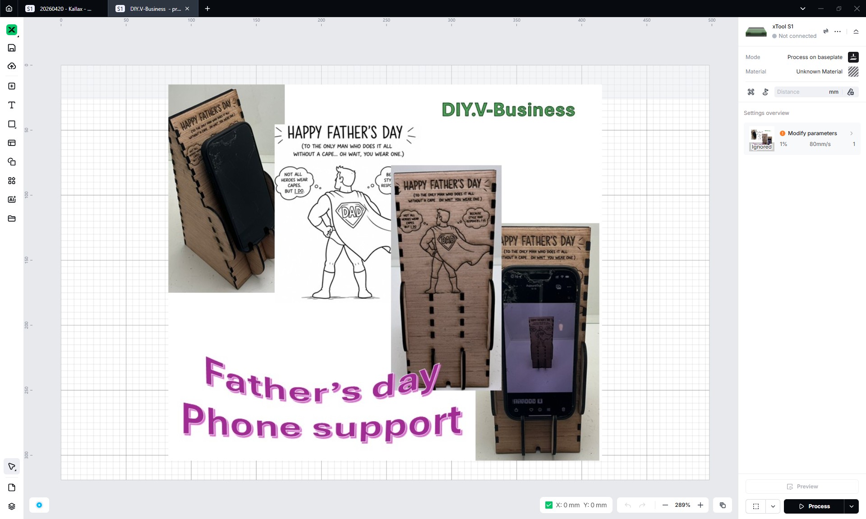866x519 pixels.
Task: Save the project with the save icon
Action: click(x=12, y=48)
